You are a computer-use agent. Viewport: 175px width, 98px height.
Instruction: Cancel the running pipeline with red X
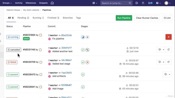[168, 37]
